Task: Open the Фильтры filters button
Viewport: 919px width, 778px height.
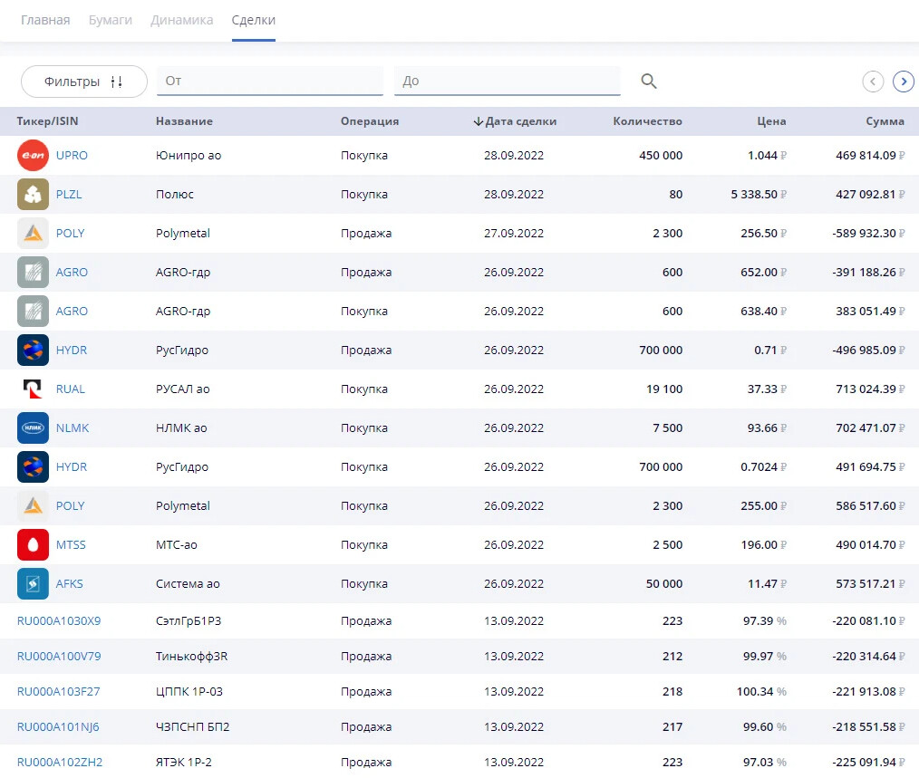Action: [x=83, y=82]
